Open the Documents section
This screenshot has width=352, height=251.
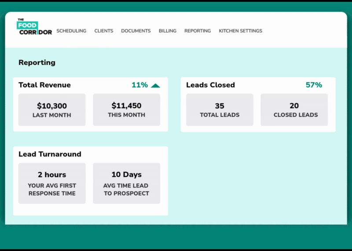[136, 31]
